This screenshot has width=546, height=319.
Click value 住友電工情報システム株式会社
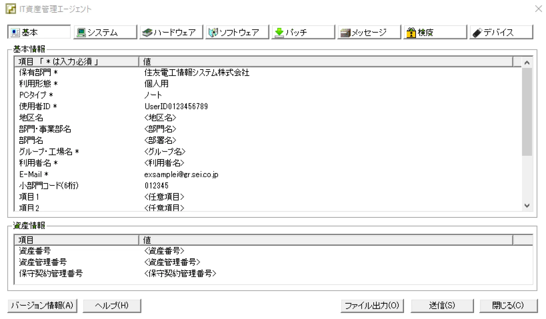[x=197, y=73]
